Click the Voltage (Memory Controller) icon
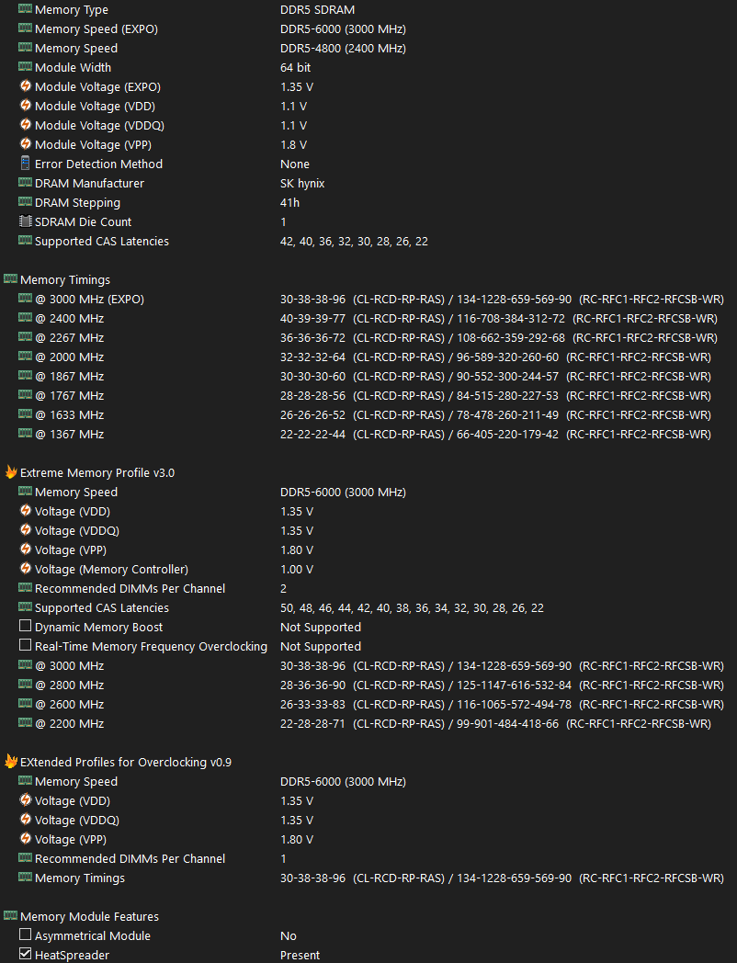Screen dimensions: 737x963 point(25,569)
